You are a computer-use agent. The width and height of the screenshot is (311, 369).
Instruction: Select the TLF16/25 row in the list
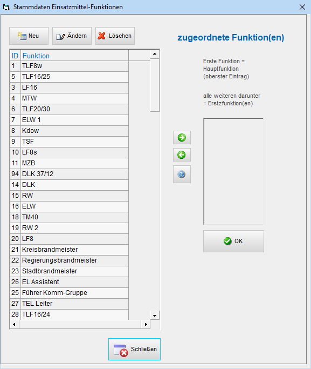(x=69, y=77)
